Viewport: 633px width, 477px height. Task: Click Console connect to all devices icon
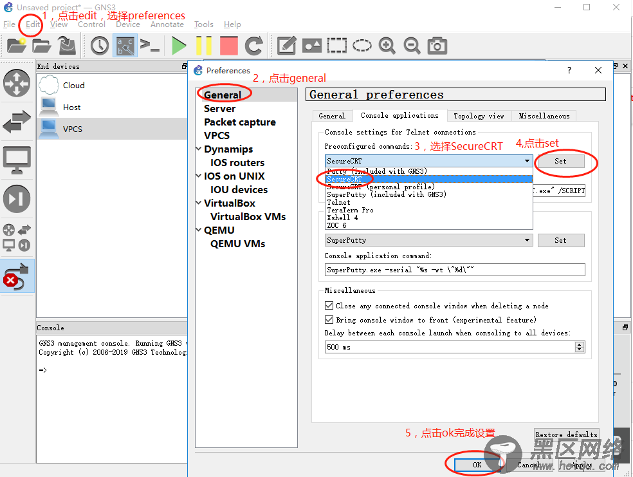tap(150, 45)
